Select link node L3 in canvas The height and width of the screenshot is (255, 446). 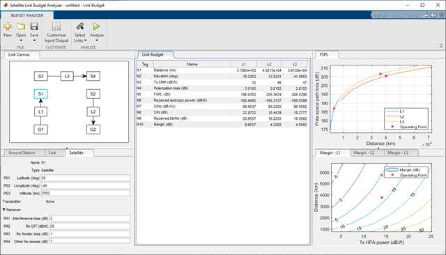click(x=67, y=76)
